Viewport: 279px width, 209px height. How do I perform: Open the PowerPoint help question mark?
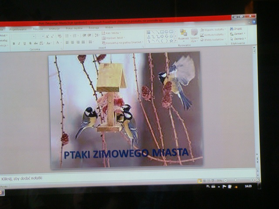[254, 22]
